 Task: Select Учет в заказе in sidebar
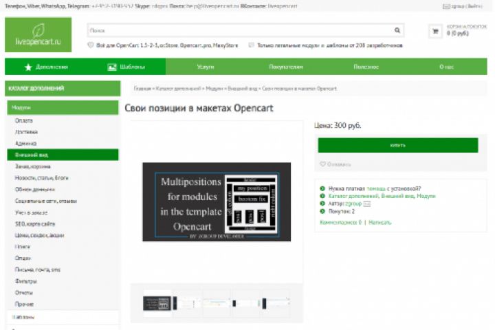(x=31, y=212)
